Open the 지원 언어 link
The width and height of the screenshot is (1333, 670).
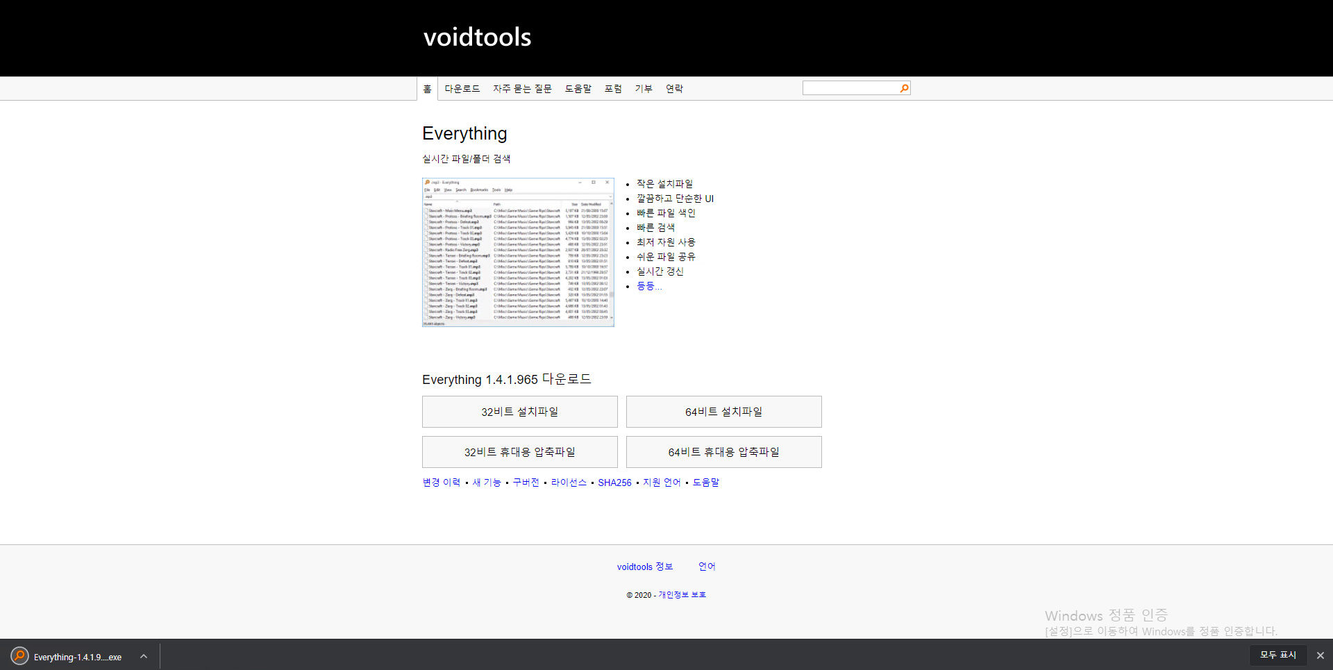[662, 483]
